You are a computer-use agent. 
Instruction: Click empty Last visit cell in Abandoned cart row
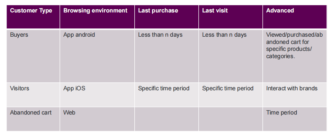(231, 119)
